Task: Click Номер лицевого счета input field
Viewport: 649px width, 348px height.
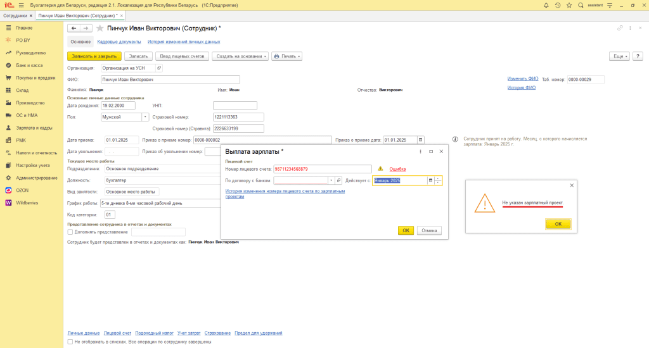Action: point(323,169)
